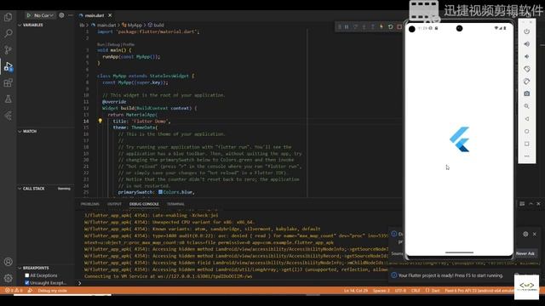Screen dimensions: 545x306
Task: Select the Run and Debug view icon
Action: pos(8,66)
